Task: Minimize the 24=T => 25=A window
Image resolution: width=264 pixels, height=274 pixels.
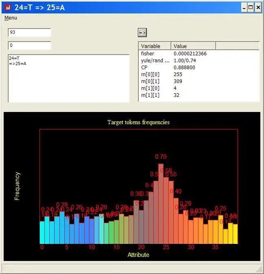Action: [x=244, y=7]
